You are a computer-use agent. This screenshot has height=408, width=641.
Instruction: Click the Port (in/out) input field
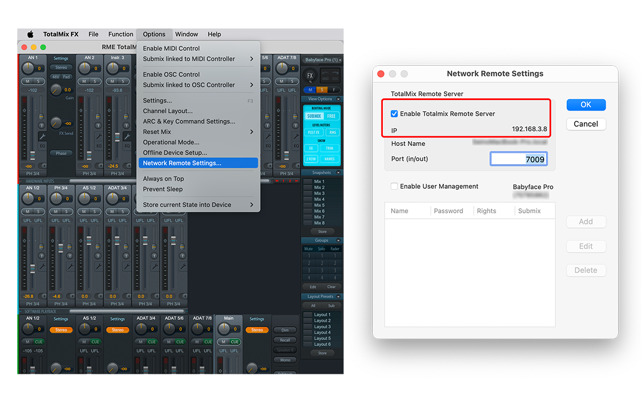click(x=518, y=159)
